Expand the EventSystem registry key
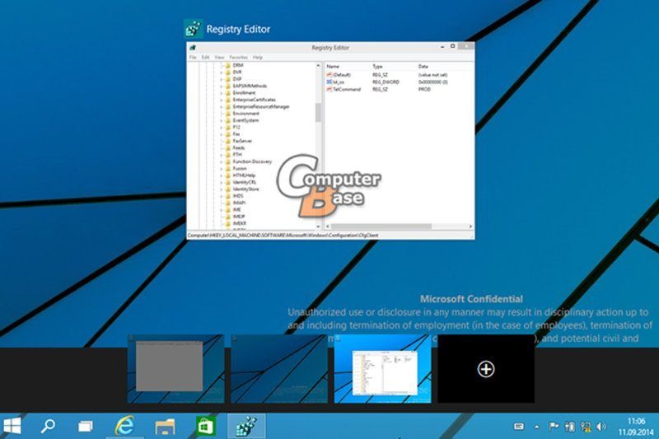 coord(222,120)
